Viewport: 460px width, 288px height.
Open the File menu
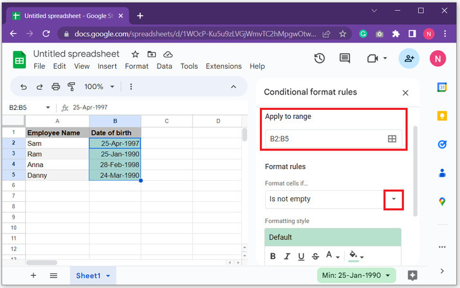pos(39,66)
